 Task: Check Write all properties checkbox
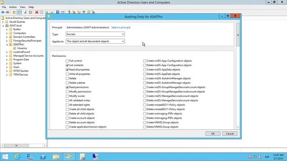67,74
